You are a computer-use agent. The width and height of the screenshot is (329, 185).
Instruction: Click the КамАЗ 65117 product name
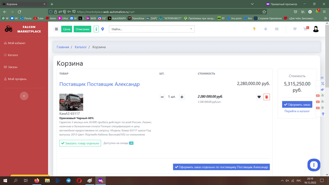(70, 113)
